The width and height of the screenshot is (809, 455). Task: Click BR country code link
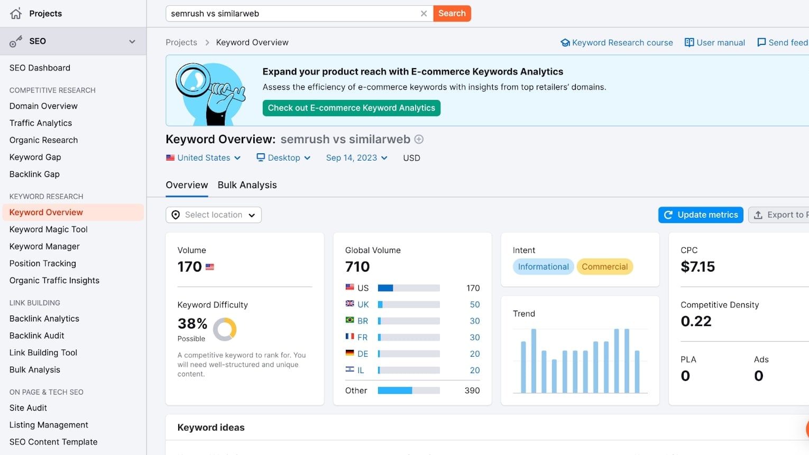(x=363, y=321)
